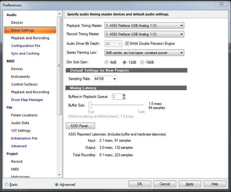
Task: Toggle 64-bit Double Precision Engine checkbox
Action: pos(127,44)
